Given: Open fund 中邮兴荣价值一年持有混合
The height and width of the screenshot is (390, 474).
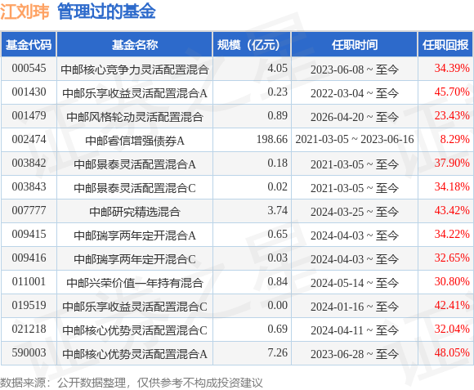Looking at the screenshot, I should (135, 283).
